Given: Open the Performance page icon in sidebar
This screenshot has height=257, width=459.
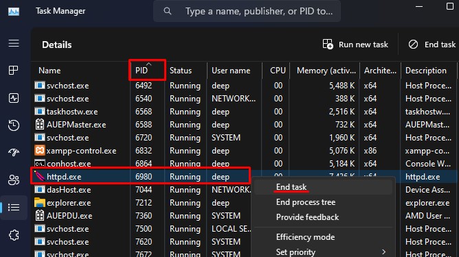Looking at the screenshot, I should (x=14, y=98).
